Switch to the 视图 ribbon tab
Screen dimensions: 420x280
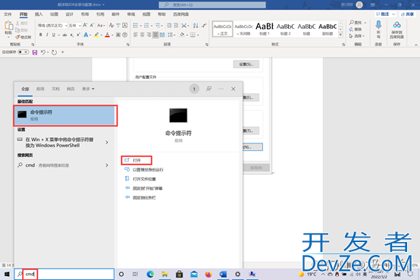pyautogui.click(x=146, y=14)
